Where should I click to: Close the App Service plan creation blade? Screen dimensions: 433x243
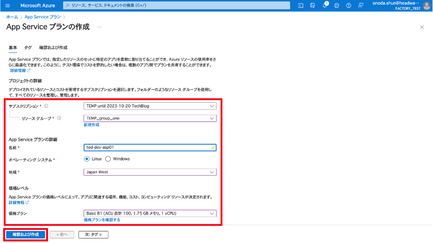[x=422, y=27]
